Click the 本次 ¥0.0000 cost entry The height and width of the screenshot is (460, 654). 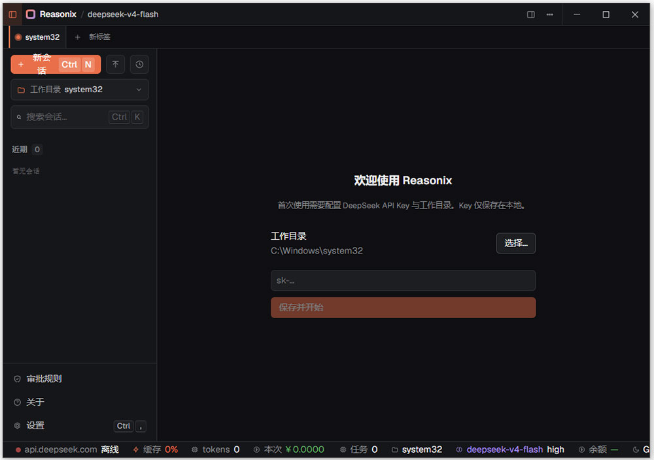(288, 450)
